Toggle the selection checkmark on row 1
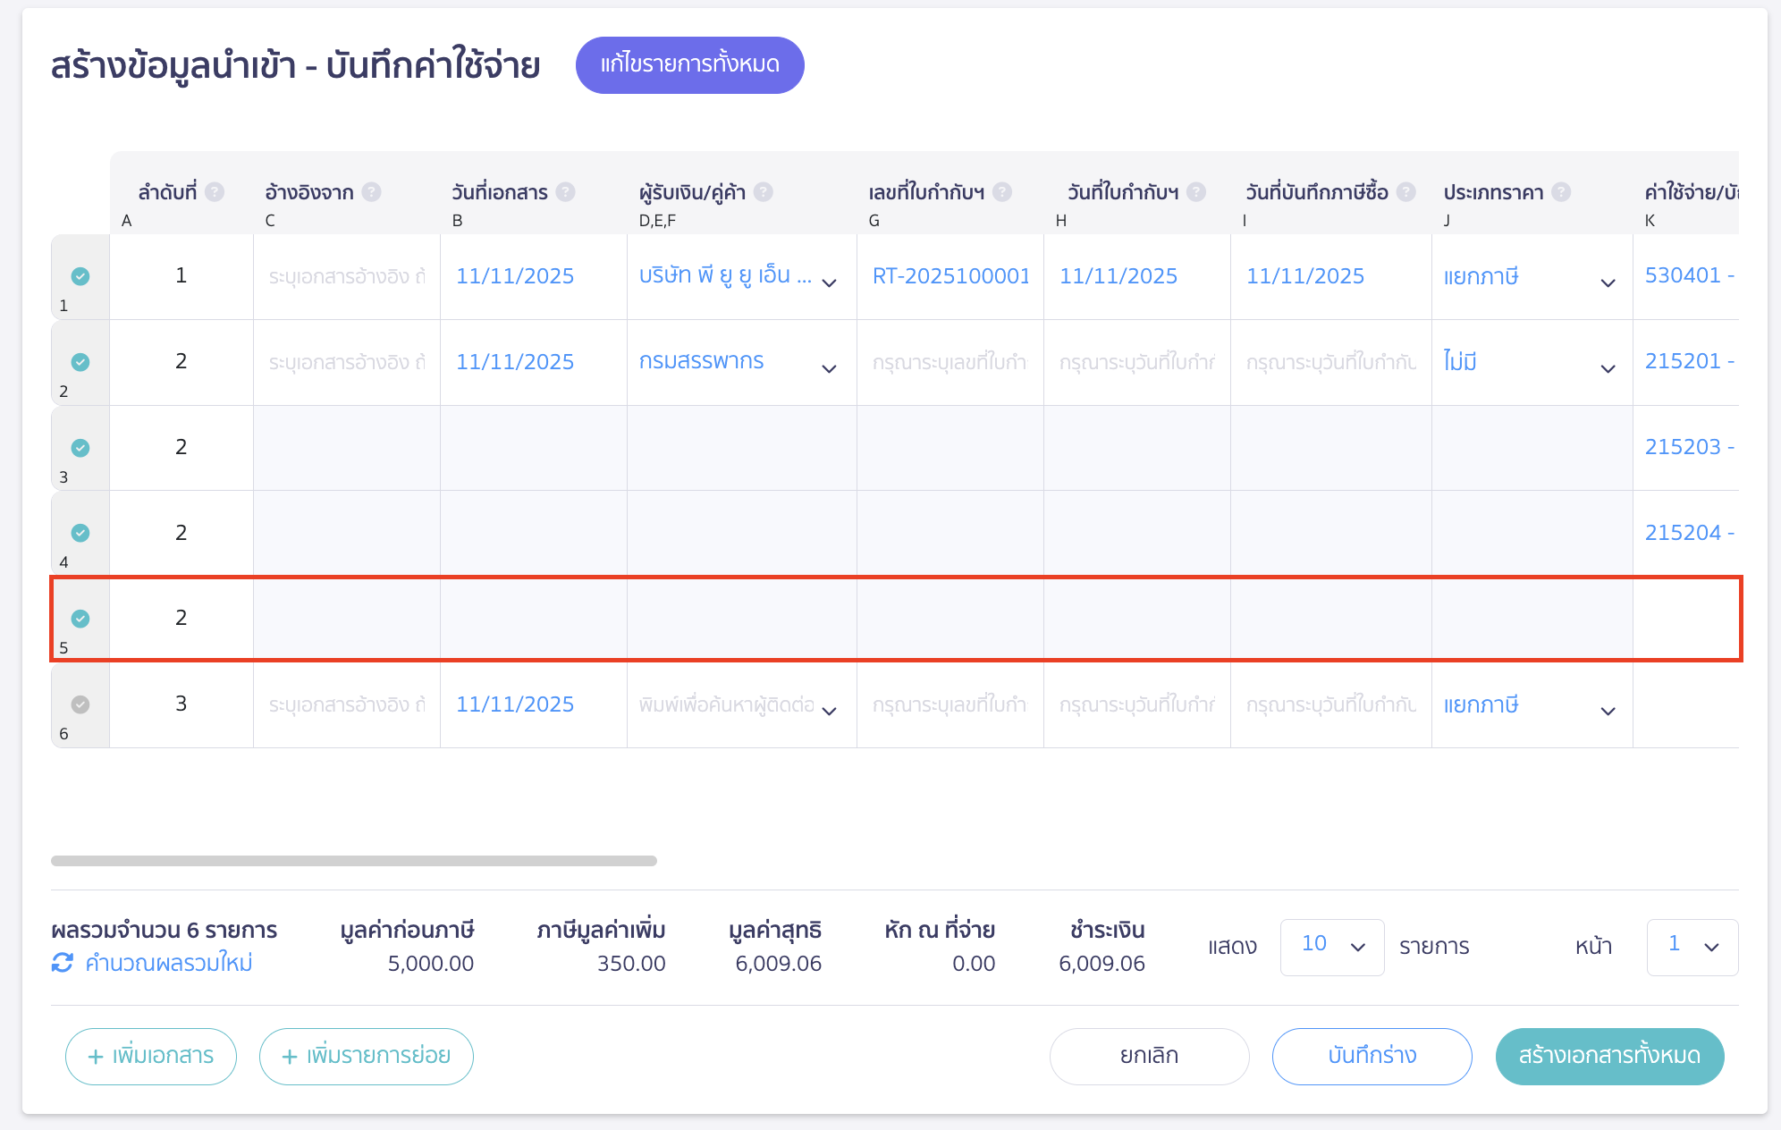The image size is (1781, 1130). coord(80,276)
